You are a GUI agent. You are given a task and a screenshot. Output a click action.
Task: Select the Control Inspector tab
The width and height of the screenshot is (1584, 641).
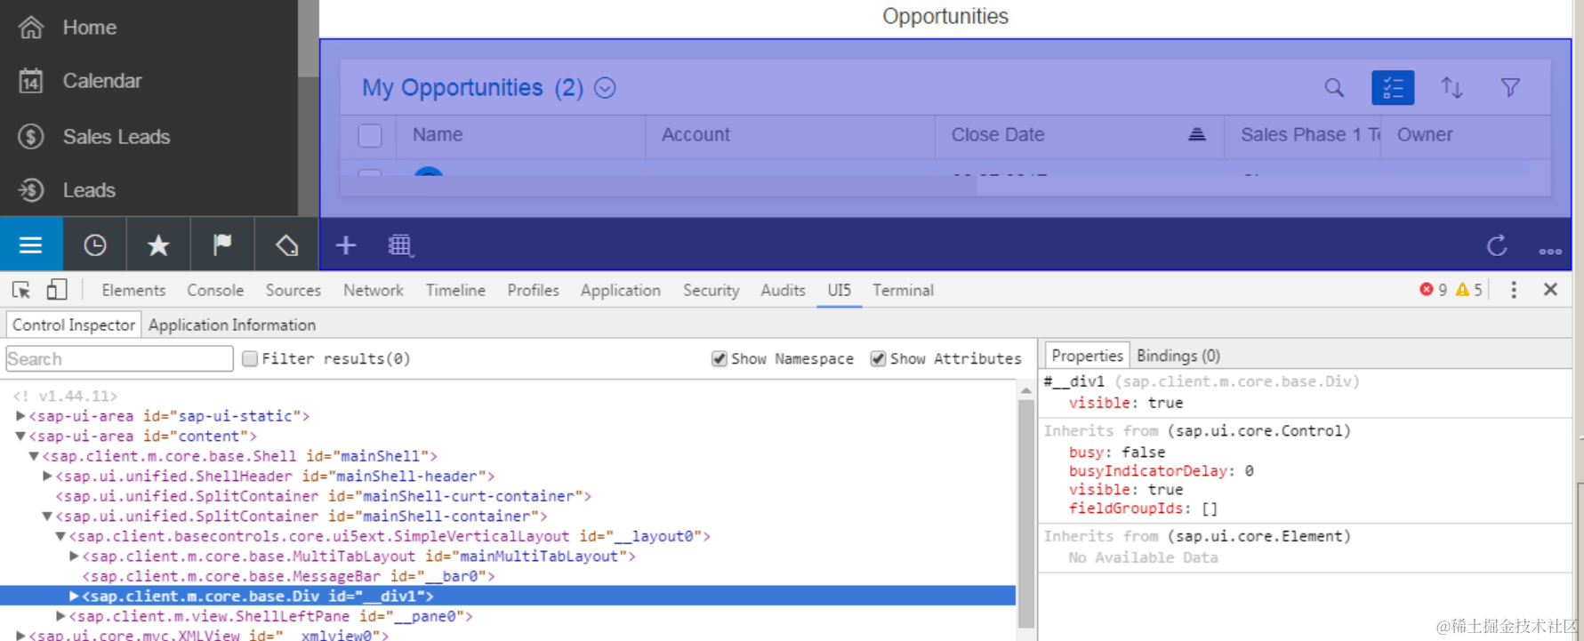pos(74,325)
